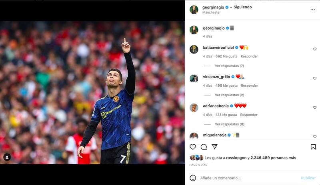The height and width of the screenshot is (185, 320).
Task: Open the emoji picker smiley icon
Action: pyautogui.click(x=193, y=178)
